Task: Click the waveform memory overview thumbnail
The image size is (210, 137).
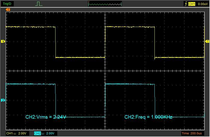Action: point(105,4)
